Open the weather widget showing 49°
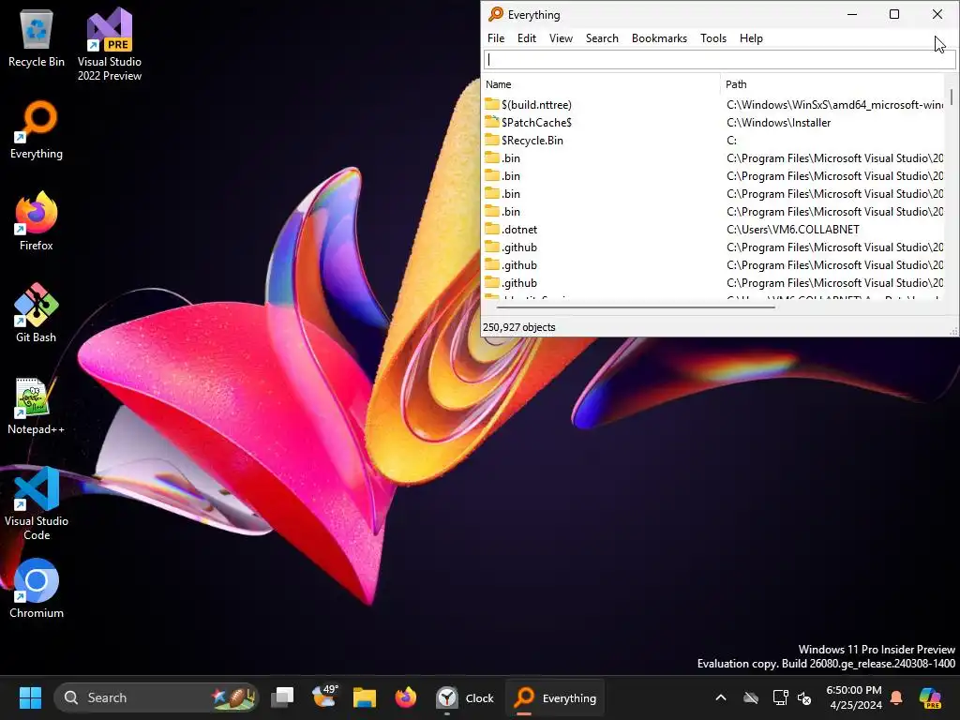Screen dimensions: 960x720 pos(324,697)
